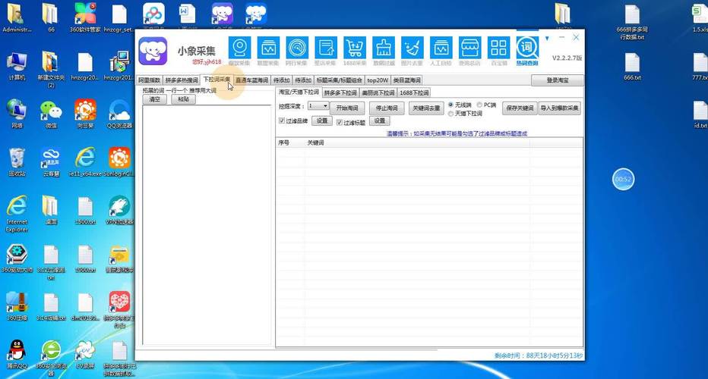This screenshot has height=379, width=708.
Task: Click inside the 拓展的词 text area
Action: pyautogui.click(x=207, y=225)
